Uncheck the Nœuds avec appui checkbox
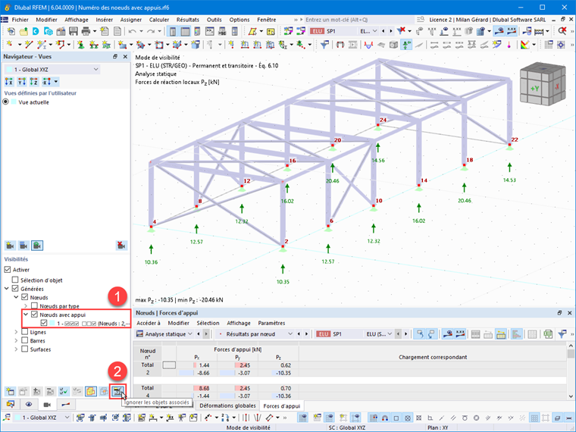 click(x=34, y=315)
